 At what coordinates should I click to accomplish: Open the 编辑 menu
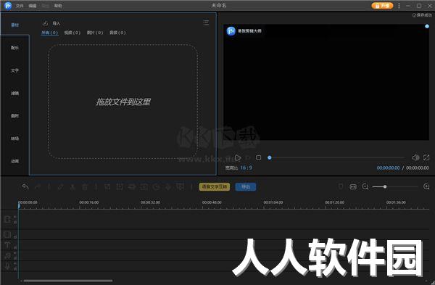pos(33,6)
